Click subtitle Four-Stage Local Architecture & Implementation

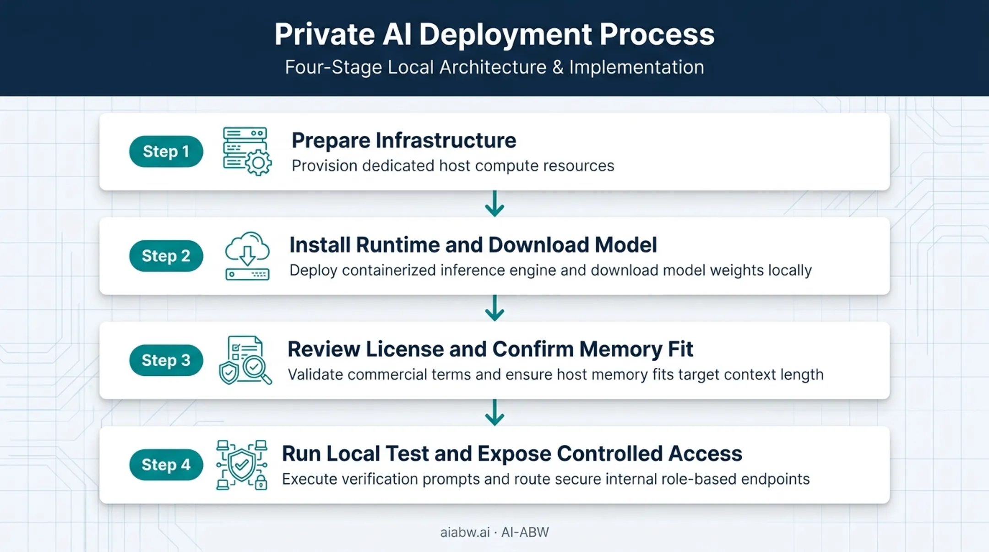pos(494,67)
